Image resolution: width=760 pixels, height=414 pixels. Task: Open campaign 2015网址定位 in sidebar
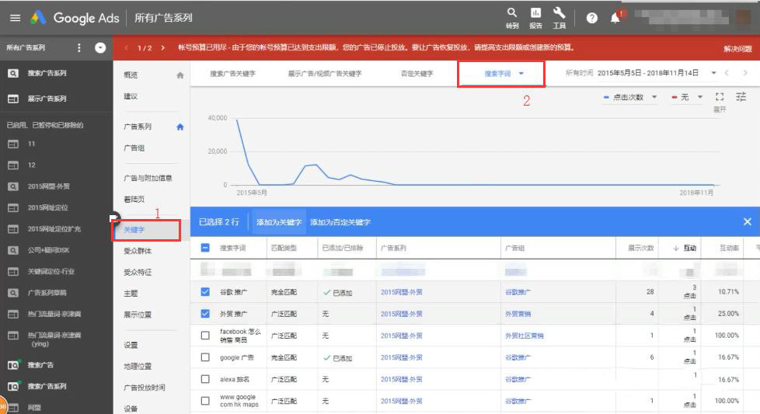tap(47, 207)
